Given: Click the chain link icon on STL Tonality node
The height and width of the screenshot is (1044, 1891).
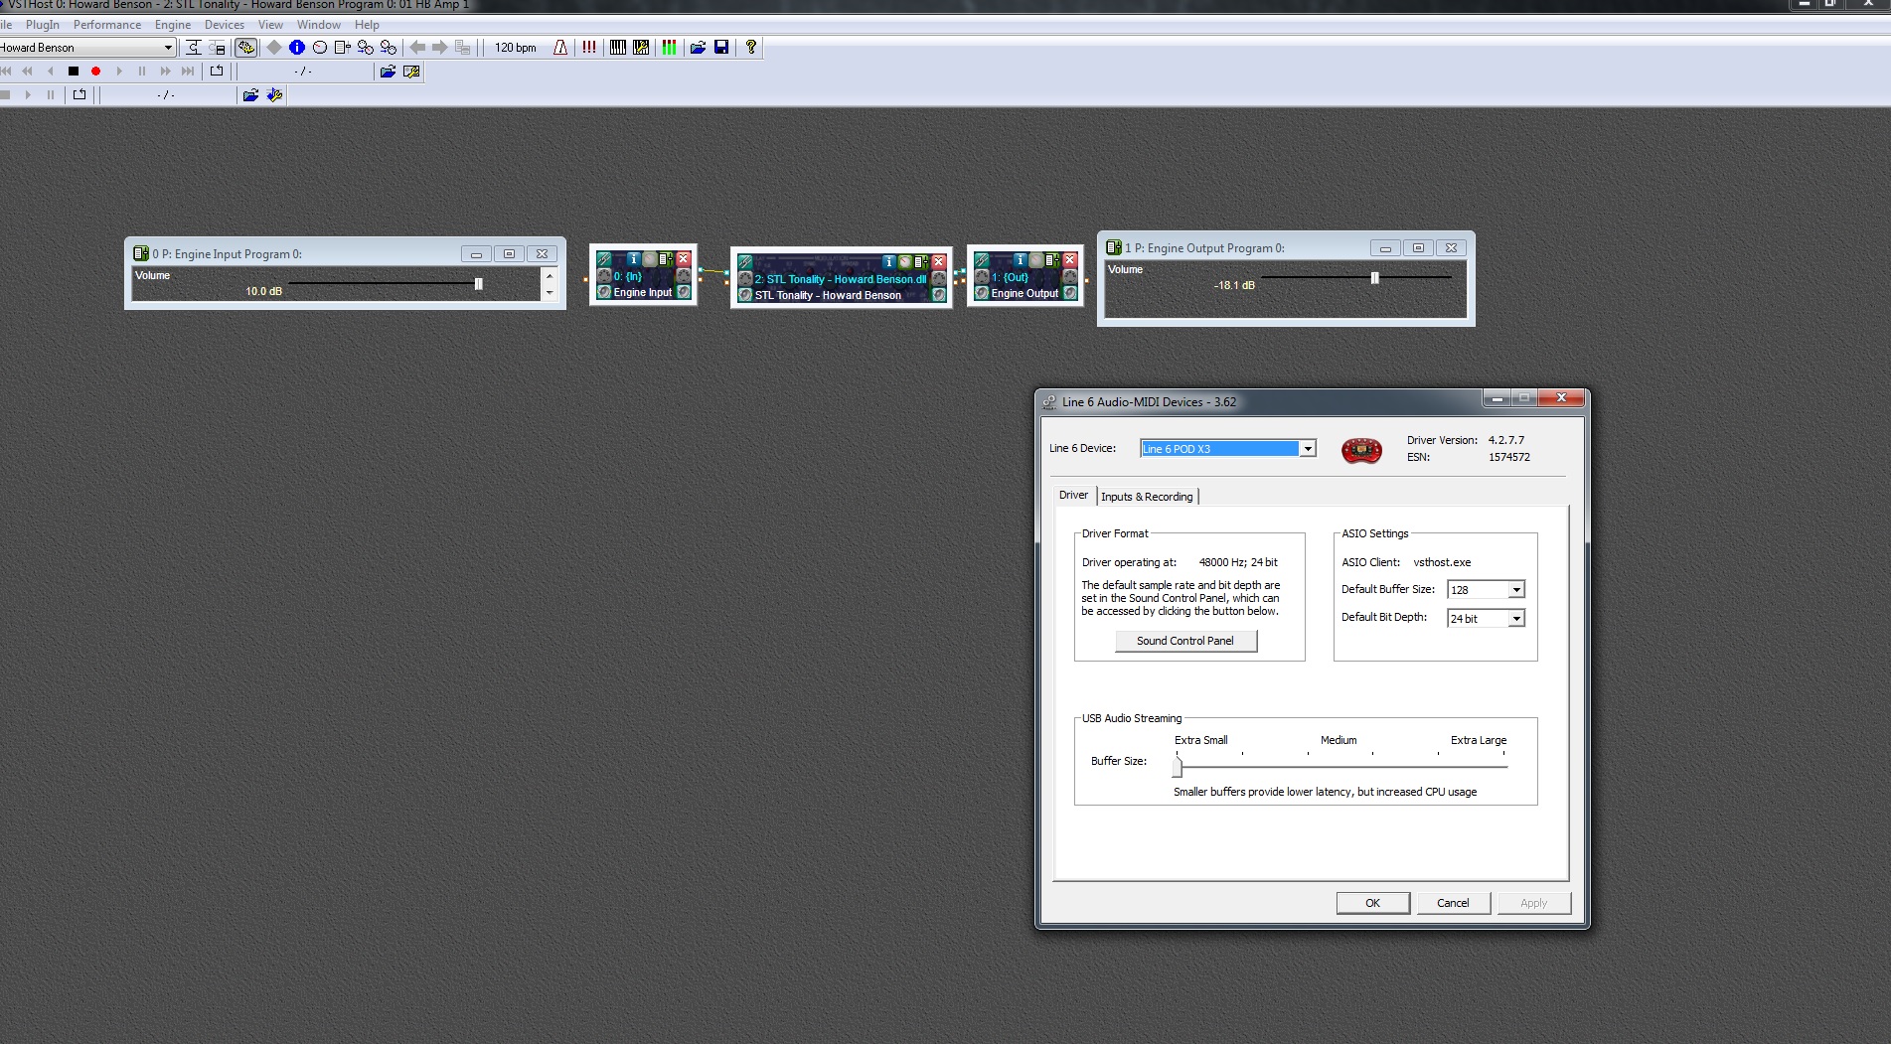Looking at the screenshot, I should pyautogui.click(x=745, y=262).
